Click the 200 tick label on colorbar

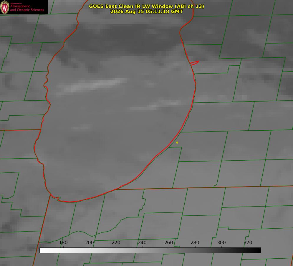90,242
